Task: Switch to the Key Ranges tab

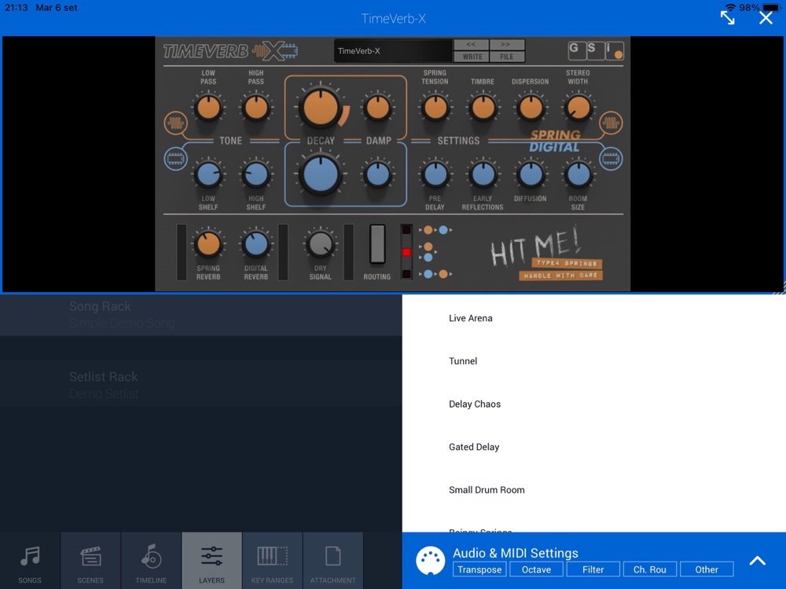Action: coord(272,561)
